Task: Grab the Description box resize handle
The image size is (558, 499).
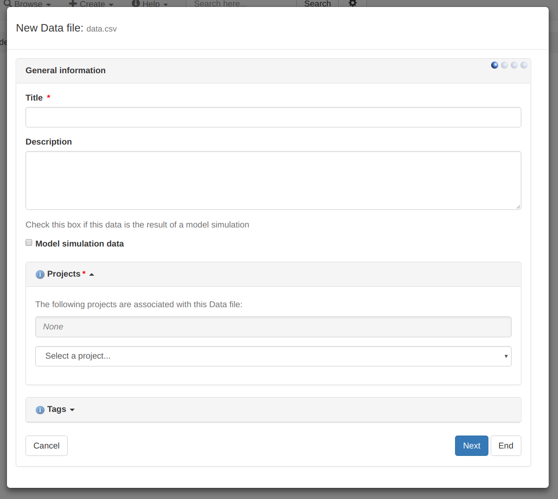Action: 518,207
